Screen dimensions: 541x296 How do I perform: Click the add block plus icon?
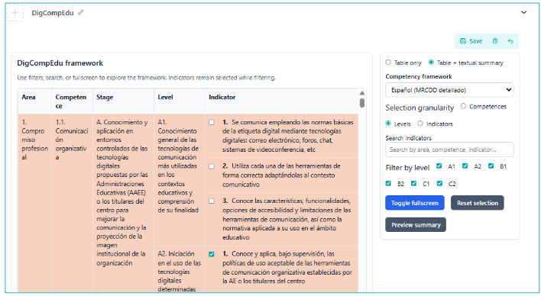coord(15,13)
